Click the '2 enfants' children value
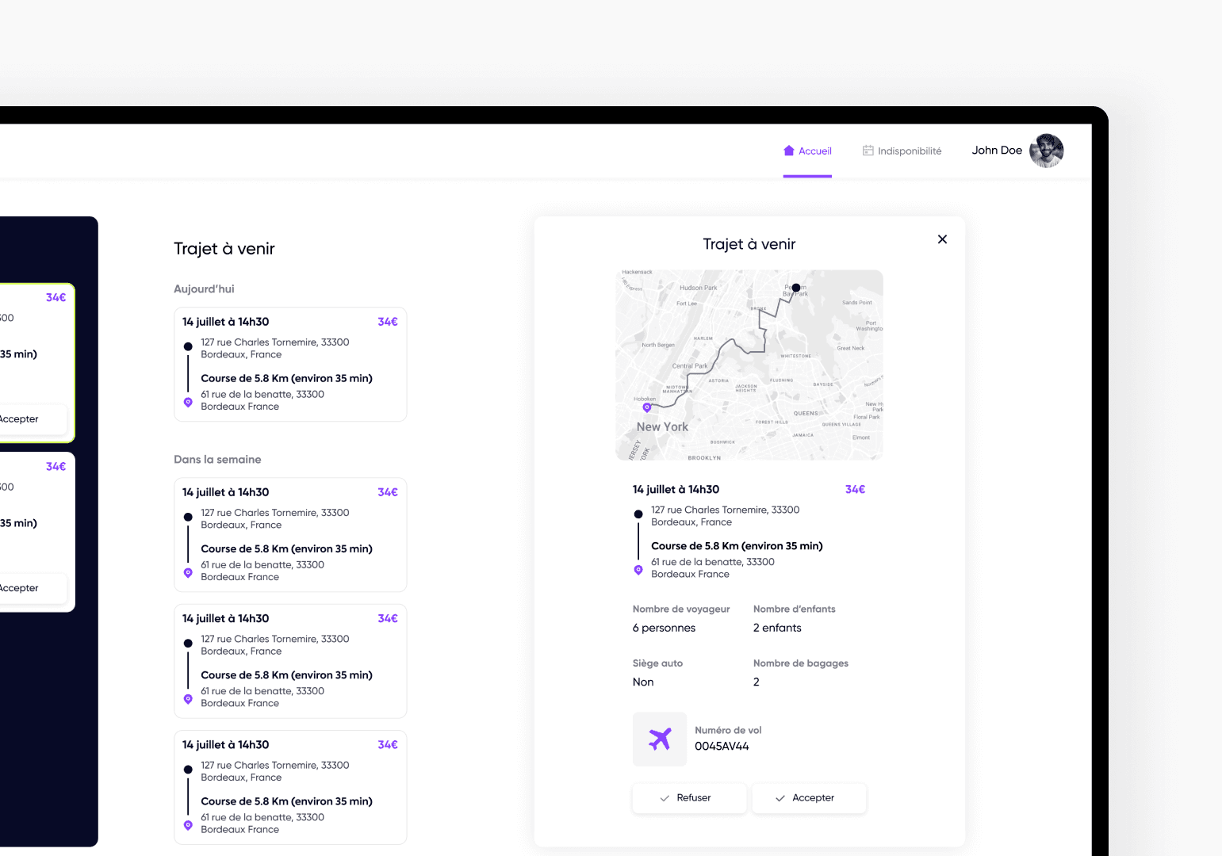The height and width of the screenshot is (856, 1222). point(777,628)
